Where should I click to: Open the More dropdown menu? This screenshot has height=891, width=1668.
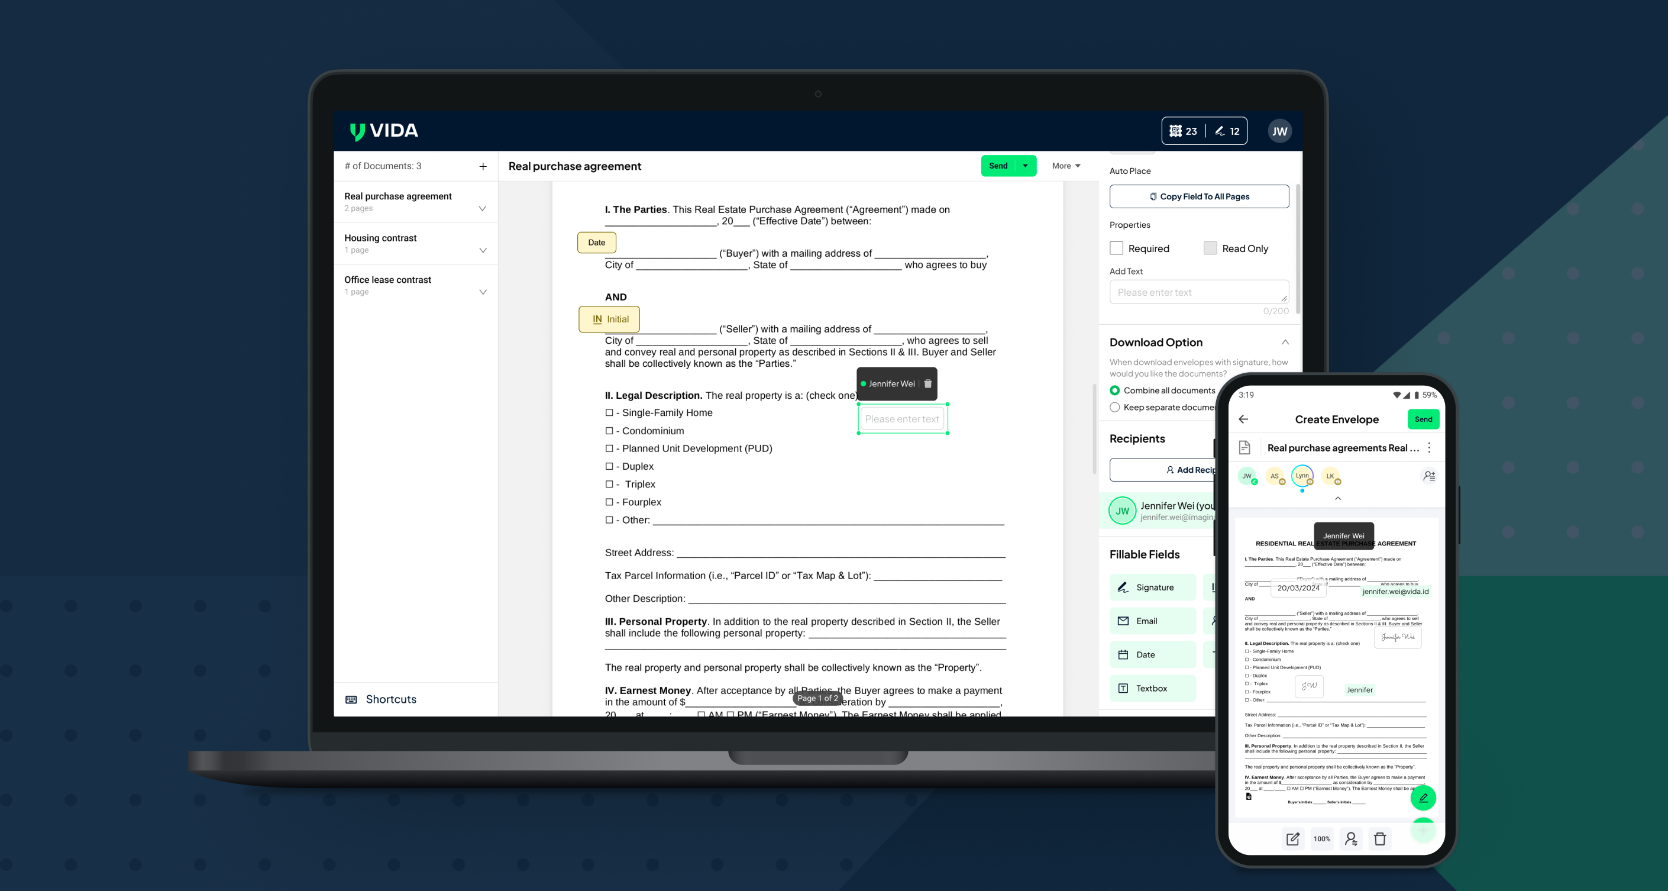coord(1066,166)
